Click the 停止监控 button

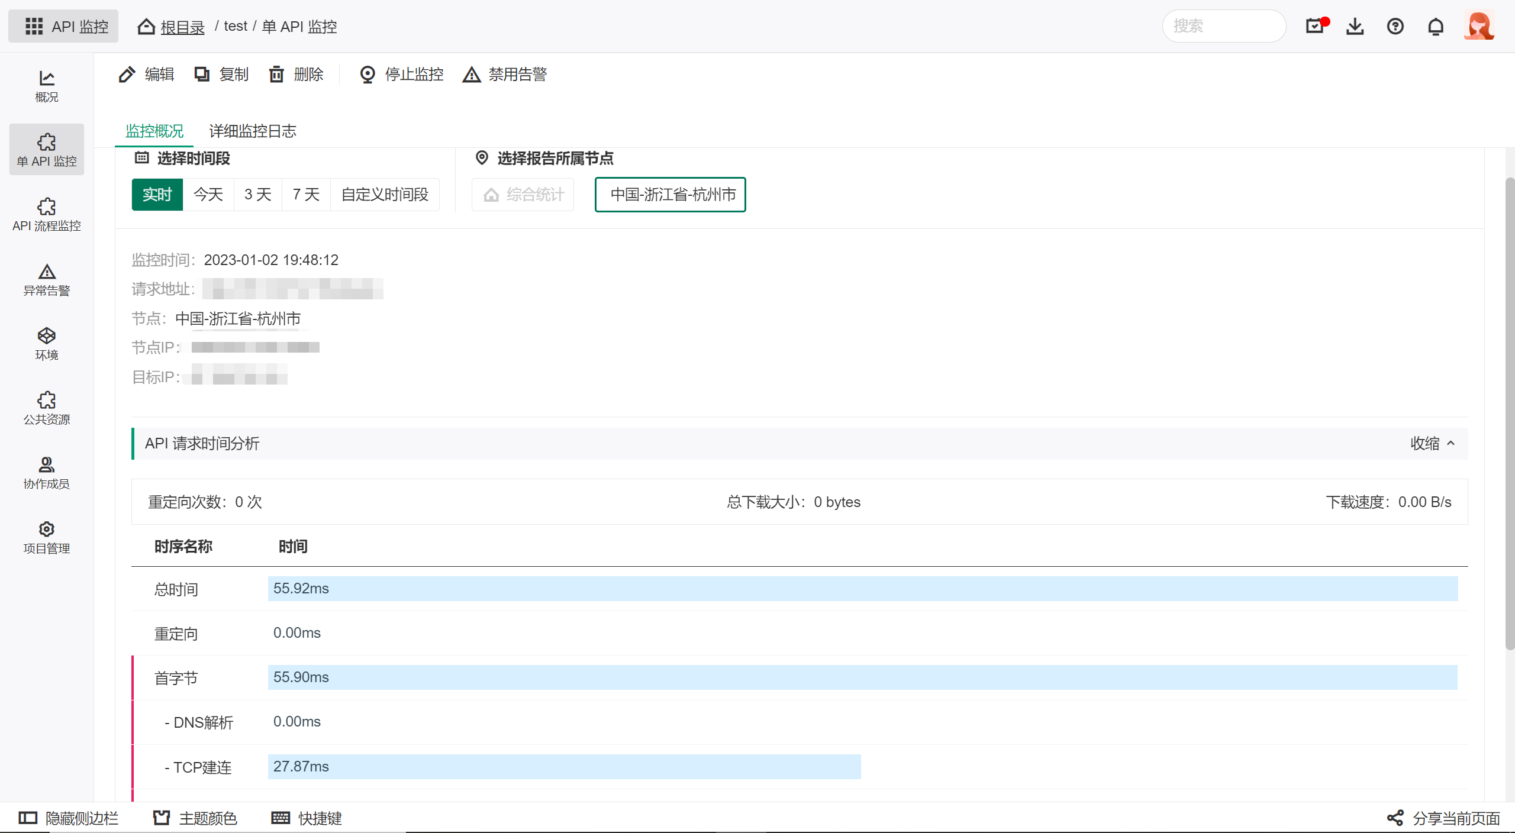(x=402, y=75)
